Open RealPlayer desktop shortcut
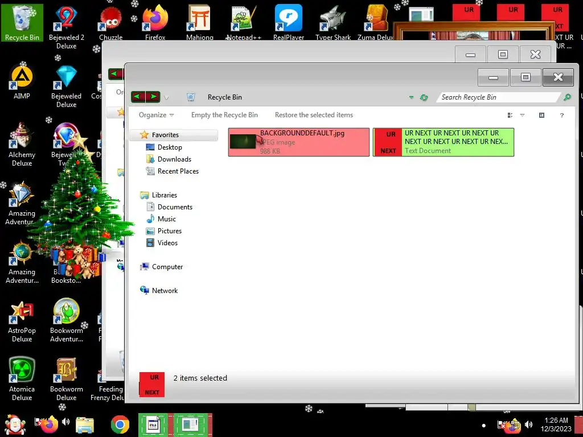The height and width of the screenshot is (437, 583). tap(289, 22)
